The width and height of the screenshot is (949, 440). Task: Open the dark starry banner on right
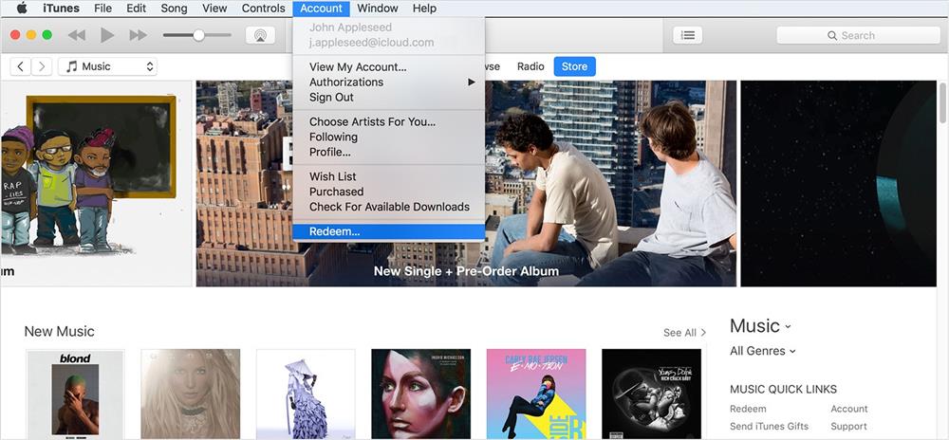838,183
